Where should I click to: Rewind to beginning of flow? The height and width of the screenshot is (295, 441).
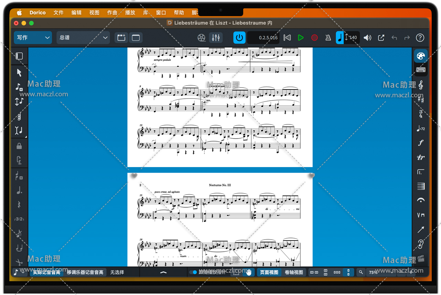coord(287,38)
